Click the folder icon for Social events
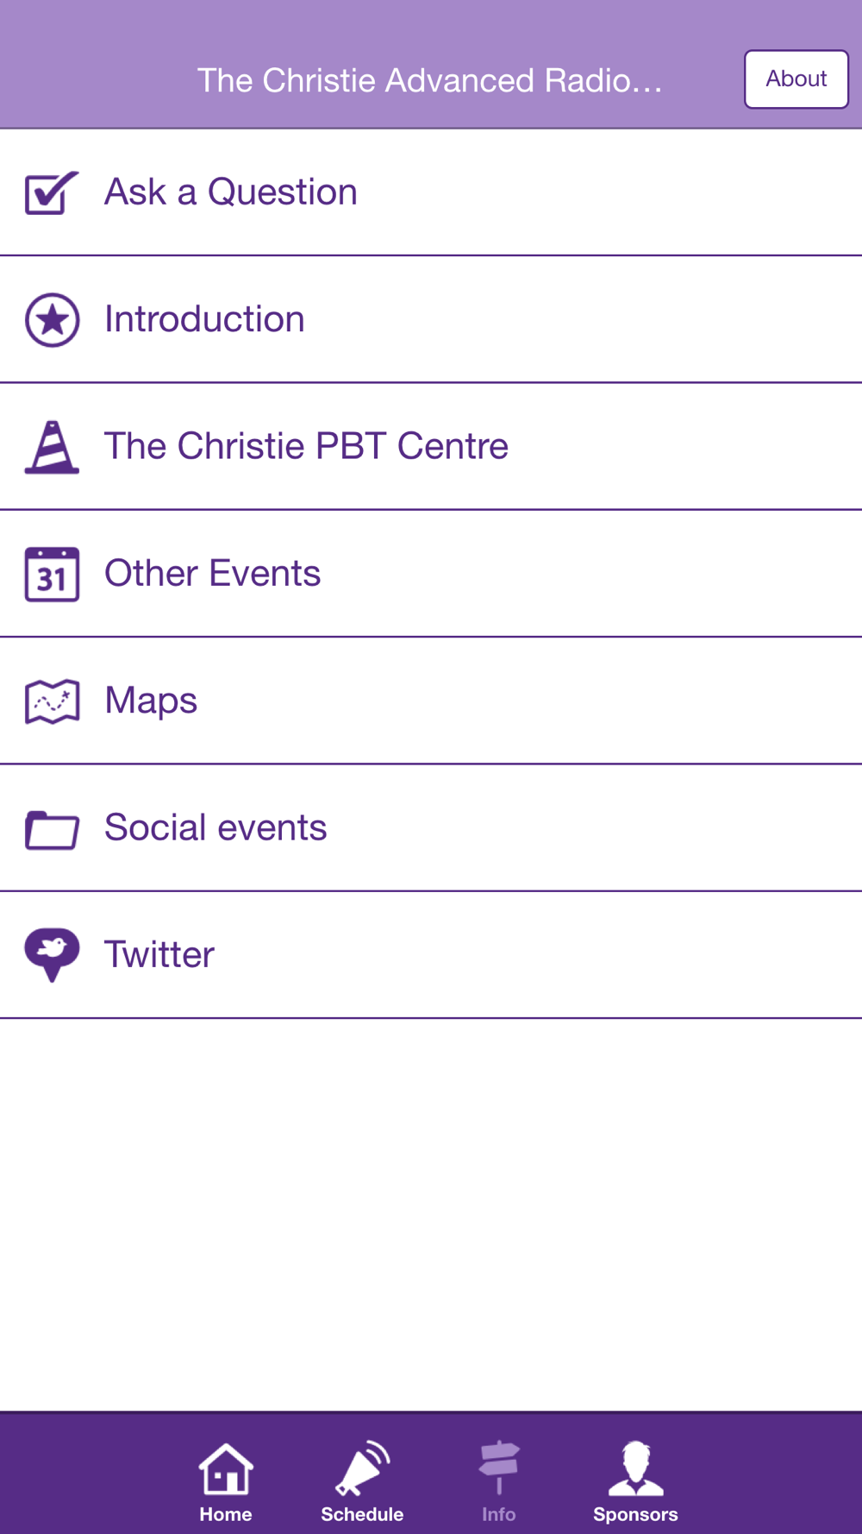862x1534 pixels. point(52,830)
